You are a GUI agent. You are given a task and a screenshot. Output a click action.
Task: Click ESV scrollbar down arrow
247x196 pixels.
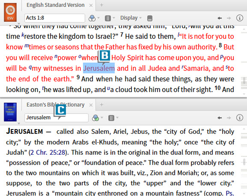click(244, 94)
